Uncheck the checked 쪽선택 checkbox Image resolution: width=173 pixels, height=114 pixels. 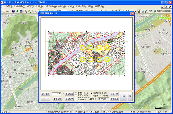tap(91, 93)
